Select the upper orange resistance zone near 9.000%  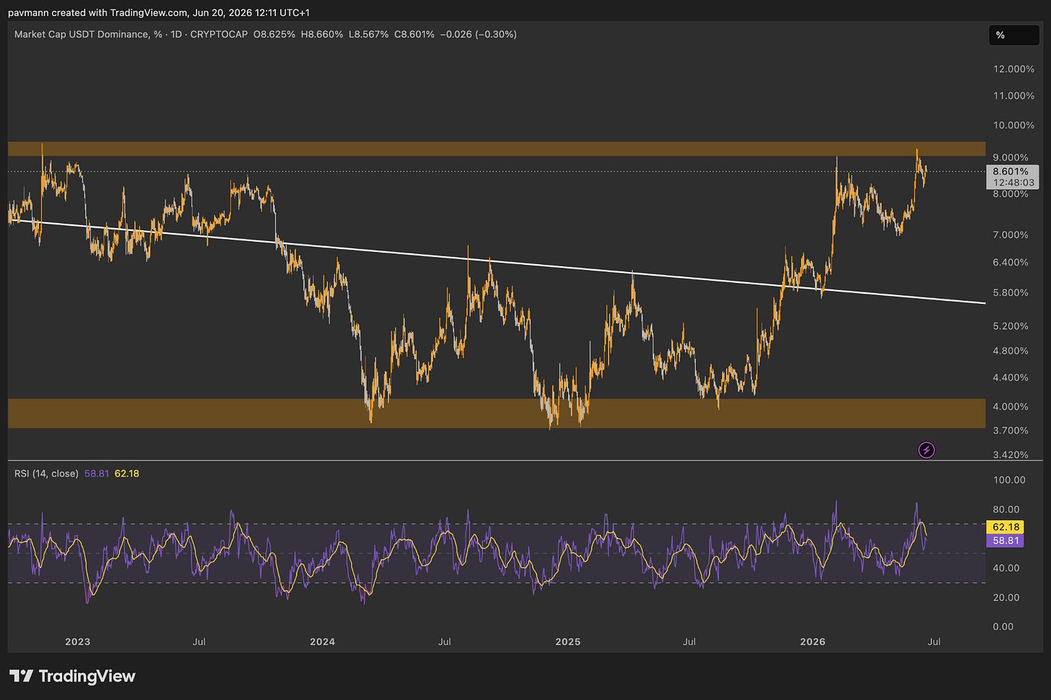[497, 149]
